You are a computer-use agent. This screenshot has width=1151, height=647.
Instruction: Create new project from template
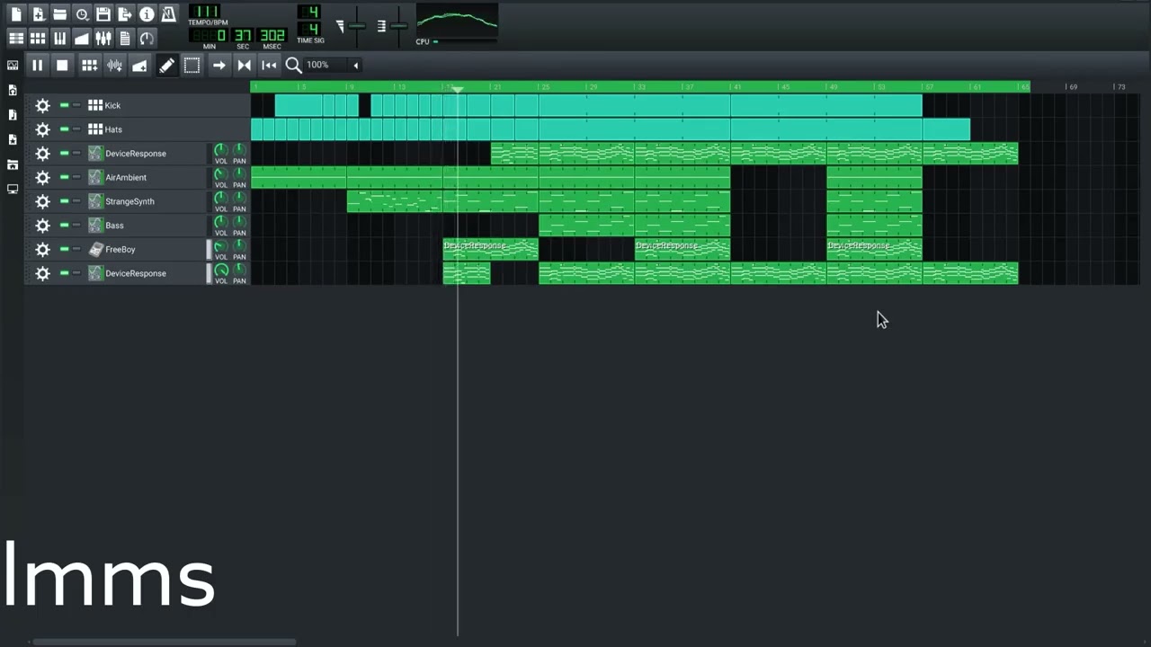click(38, 14)
